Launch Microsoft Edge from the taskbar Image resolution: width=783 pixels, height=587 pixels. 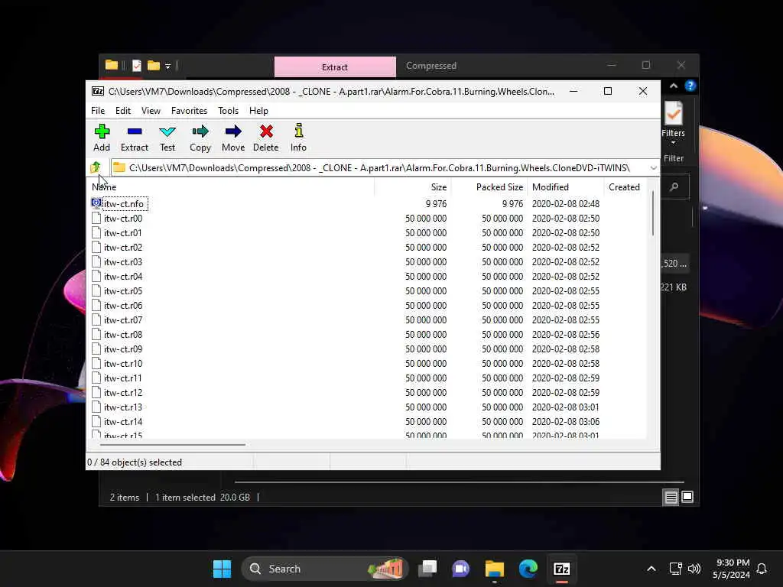(x=528, y=569)
